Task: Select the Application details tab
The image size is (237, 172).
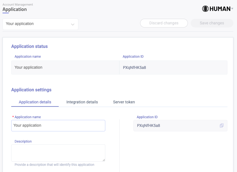Action: coord(35,102)
